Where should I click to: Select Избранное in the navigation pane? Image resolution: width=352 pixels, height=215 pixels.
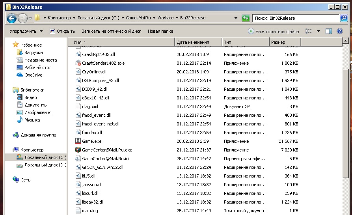(31, 45)
